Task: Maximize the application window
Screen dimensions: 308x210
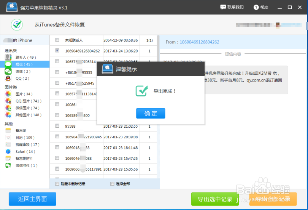Action: point(290,7)
